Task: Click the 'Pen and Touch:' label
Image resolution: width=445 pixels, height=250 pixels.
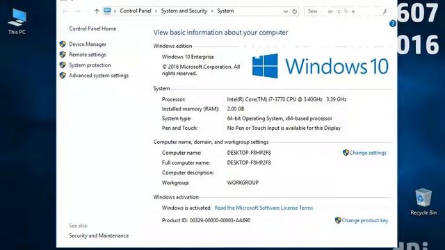Action: pyautogui.click(x=179, y=128)
